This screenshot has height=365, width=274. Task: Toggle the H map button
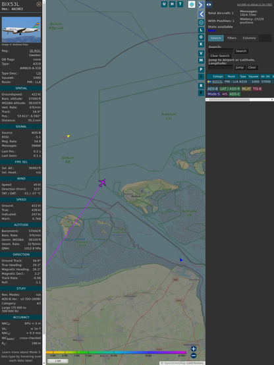[172, 4]
